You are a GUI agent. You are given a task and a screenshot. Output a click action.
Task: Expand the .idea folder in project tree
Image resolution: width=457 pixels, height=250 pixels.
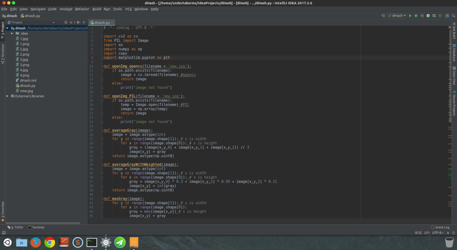coord(12,33)
